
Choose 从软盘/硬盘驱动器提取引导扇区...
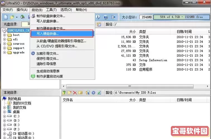pos(62,41)
